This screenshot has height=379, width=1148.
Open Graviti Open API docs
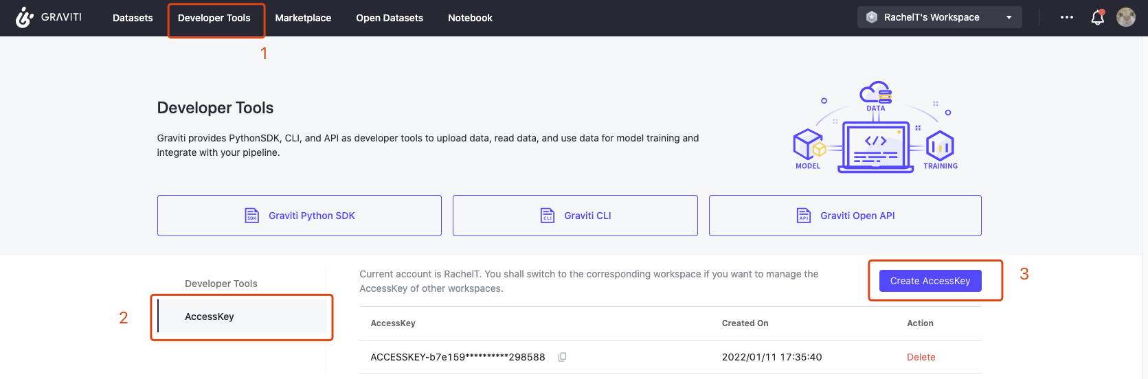(845, 216)
